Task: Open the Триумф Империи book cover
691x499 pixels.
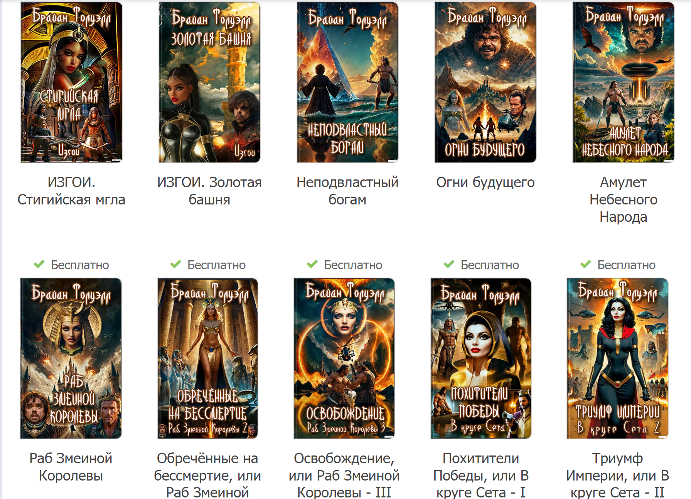Action: pos(617,358)
